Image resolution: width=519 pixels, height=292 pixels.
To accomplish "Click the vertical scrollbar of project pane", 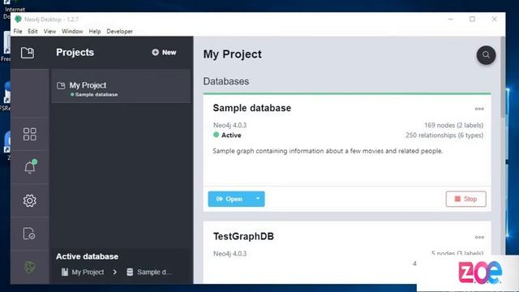I will [503, 76].
